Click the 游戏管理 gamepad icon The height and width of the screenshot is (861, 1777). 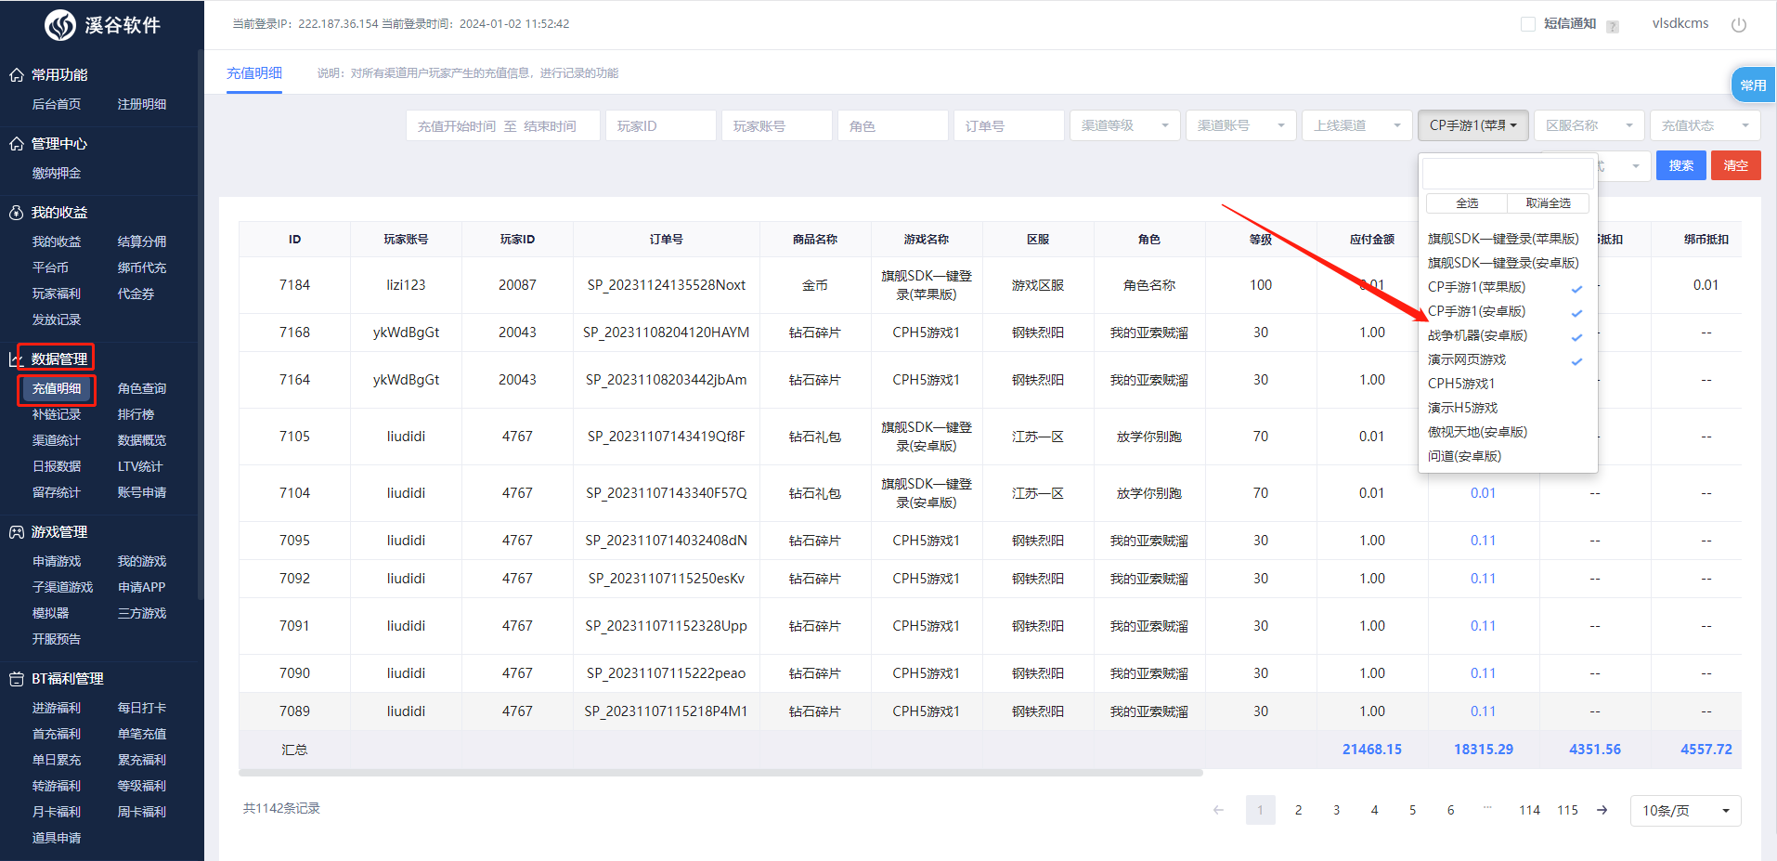(x=17, y=532)
